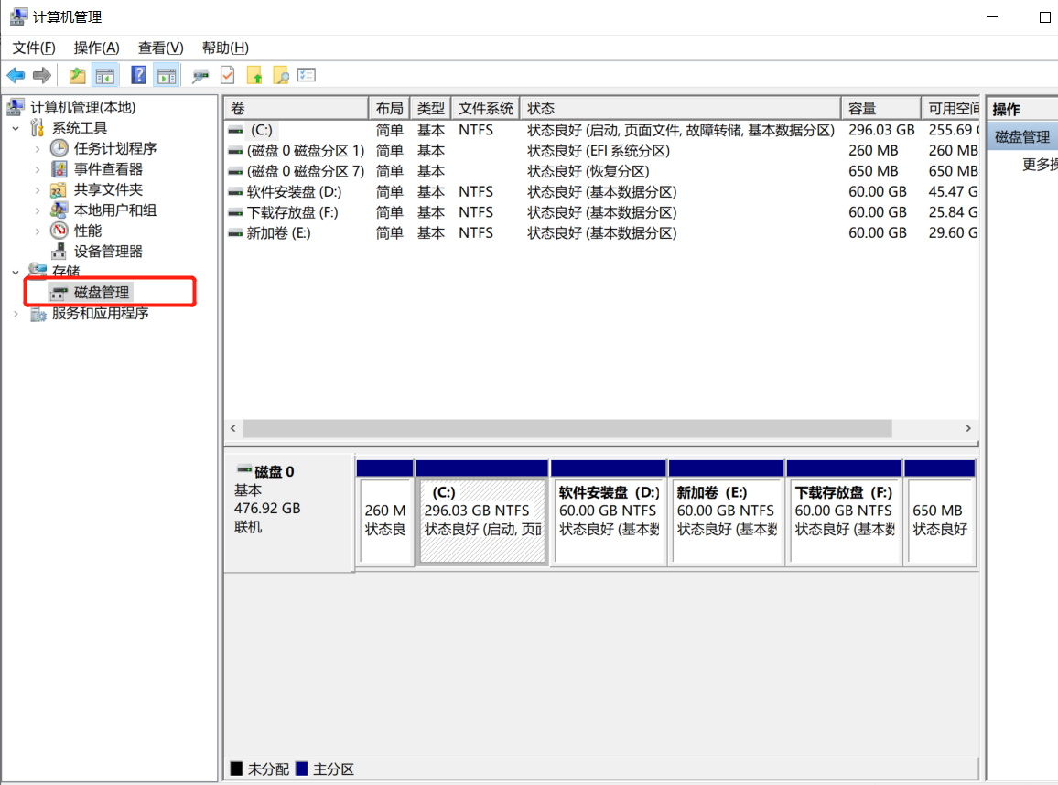
Task: Go back with the blue left arrow
Action: coord(16,76)
